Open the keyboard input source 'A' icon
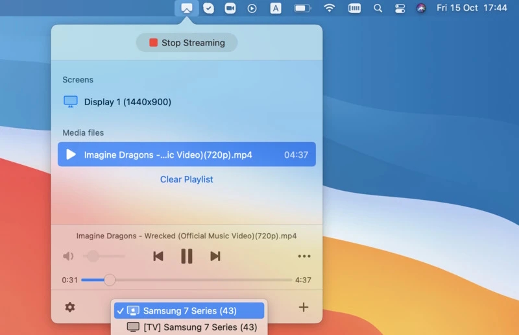 [x=275, y=8]
